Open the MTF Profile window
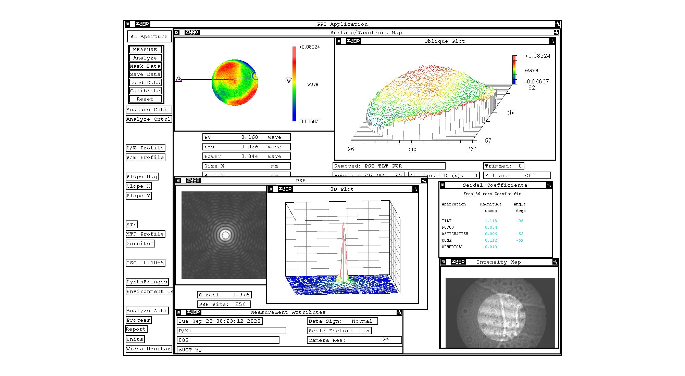 [145, 234]
